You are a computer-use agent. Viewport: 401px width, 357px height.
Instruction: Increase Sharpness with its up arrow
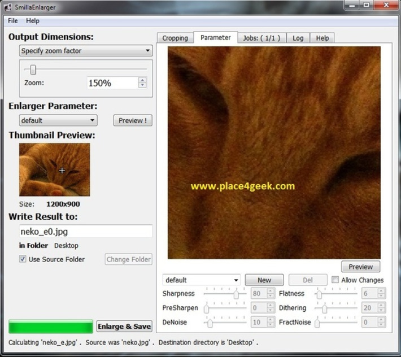click(x=271, y=291)
